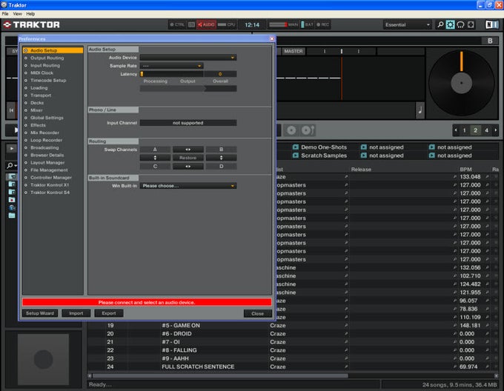Click the up-down swap arrows under A
Viewport: 504px width, 391px height.
click(x=155, y=158)
